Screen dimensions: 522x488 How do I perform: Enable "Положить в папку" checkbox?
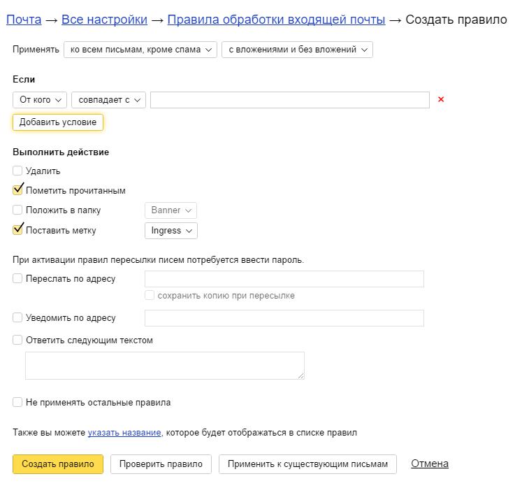(17, 210)
